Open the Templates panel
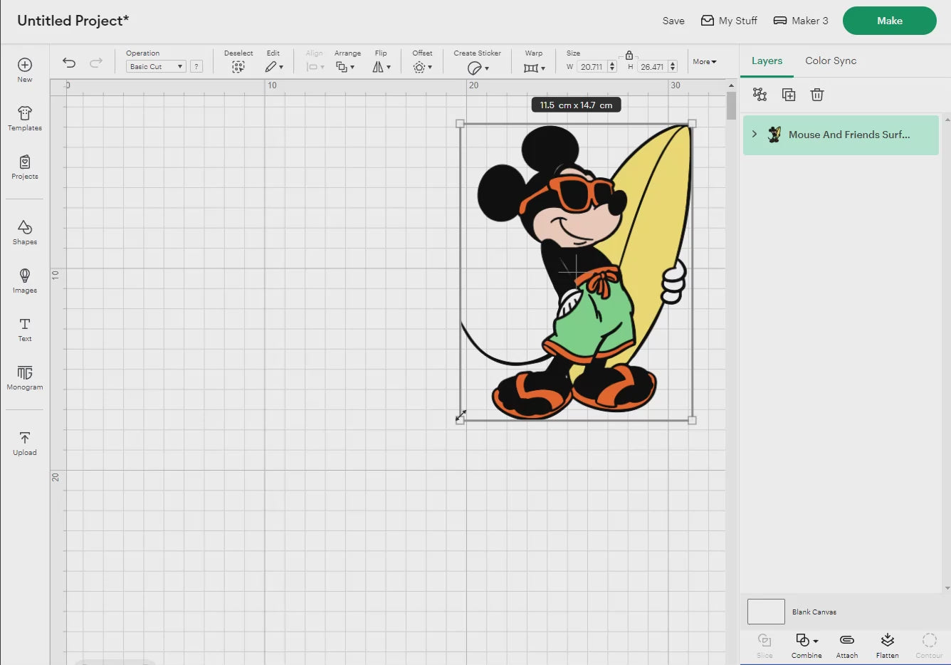The width and height of the screenshot is (951, 665). pyautogui.click(x=25, y=118)
